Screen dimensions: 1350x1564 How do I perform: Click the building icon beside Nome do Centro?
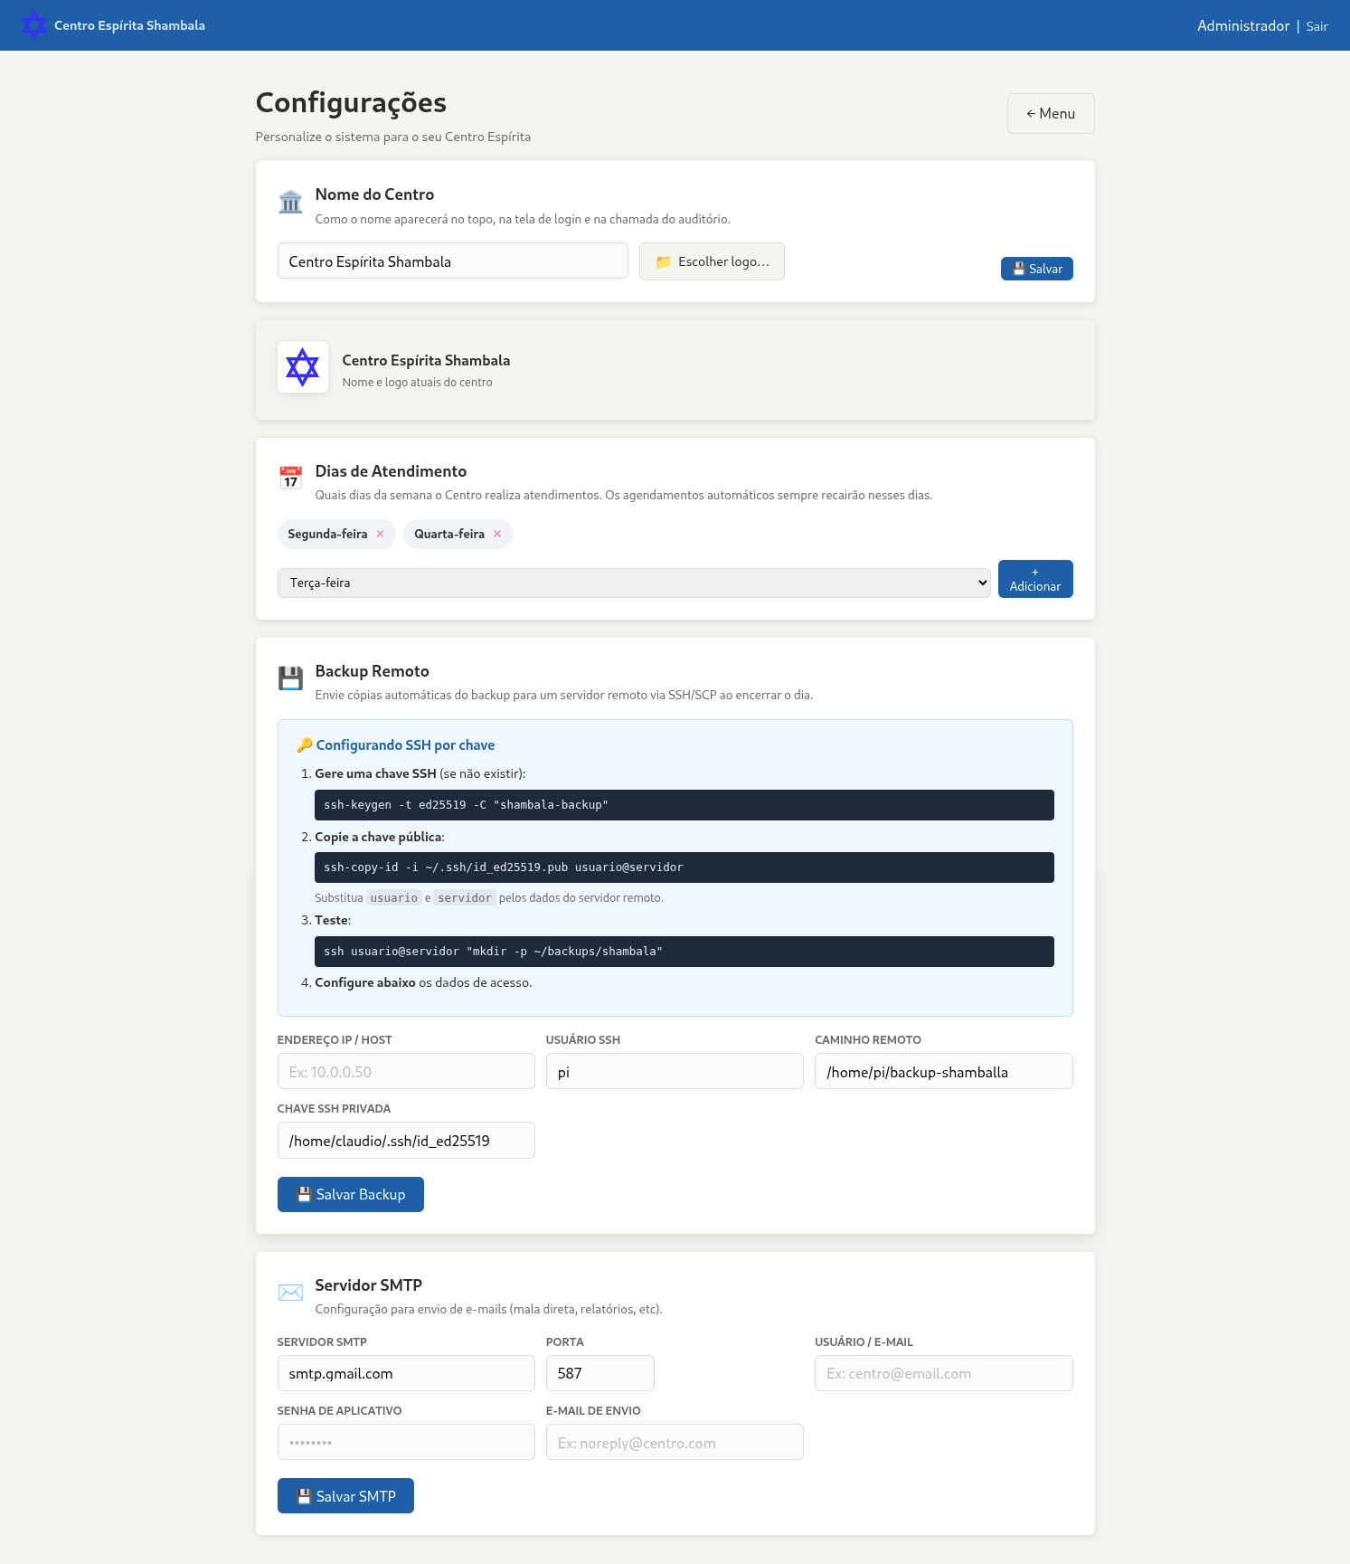(x=290, y=202)
